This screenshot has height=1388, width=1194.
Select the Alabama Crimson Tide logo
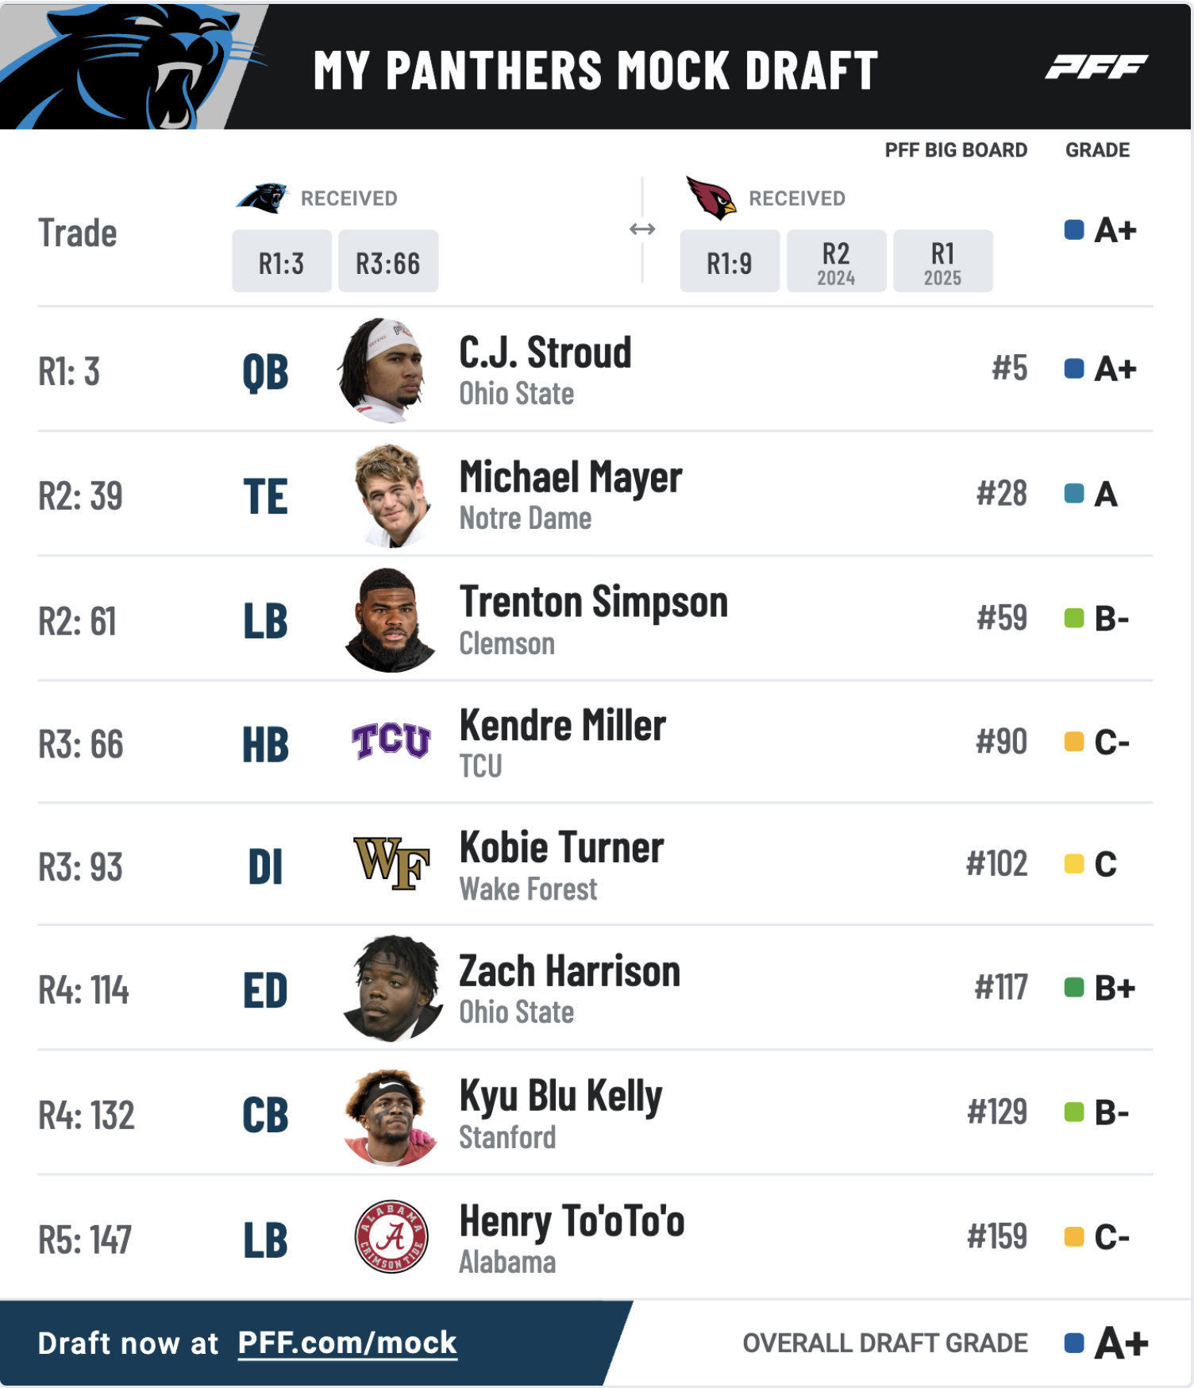[x=391, y=1236]
